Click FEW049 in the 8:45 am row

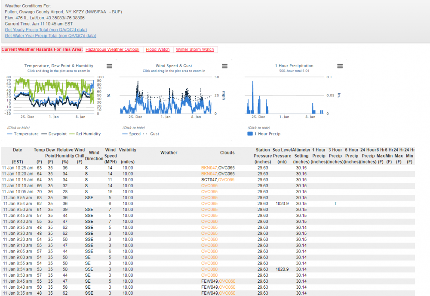point(210,281)
